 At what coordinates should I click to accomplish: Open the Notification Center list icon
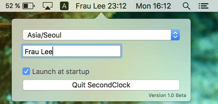[x=203, y=6]
